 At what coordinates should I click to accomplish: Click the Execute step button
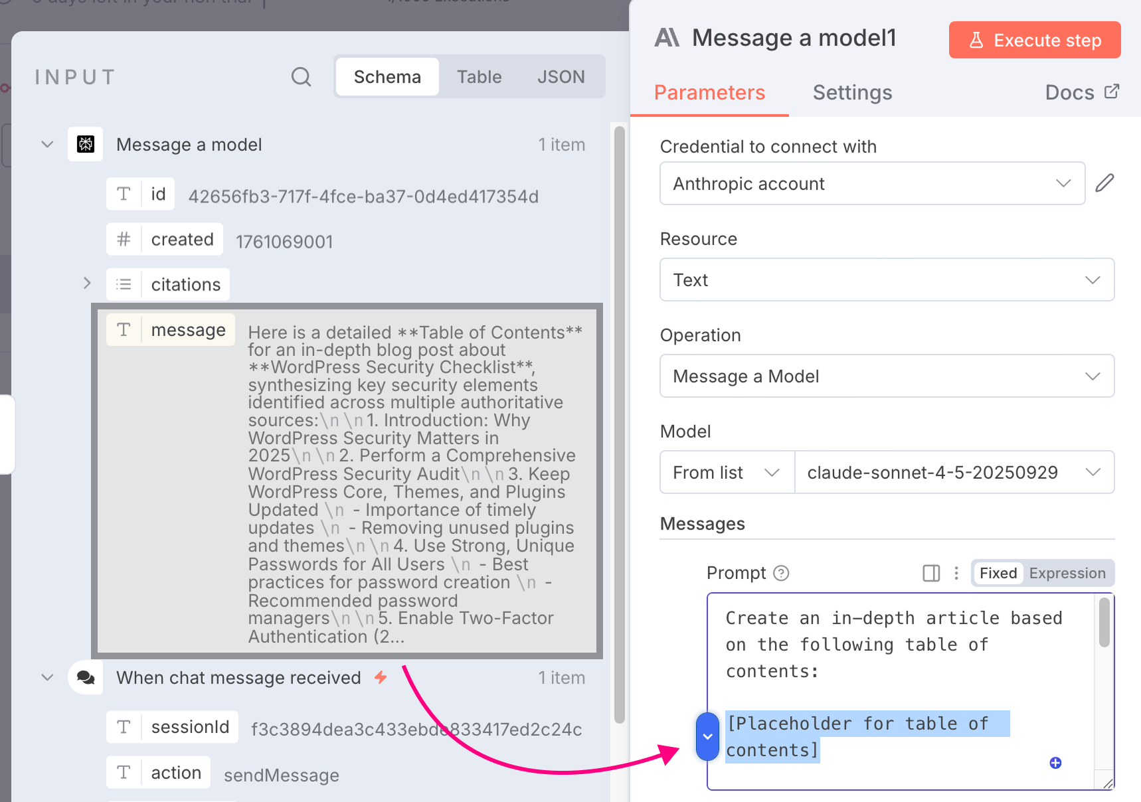tap(1034, 40)
